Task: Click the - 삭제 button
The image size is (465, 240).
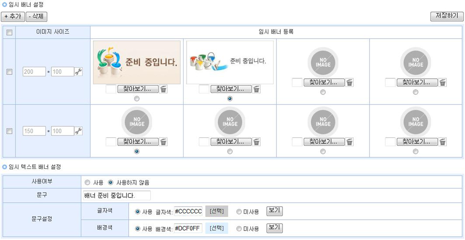Action: (36, 16)
